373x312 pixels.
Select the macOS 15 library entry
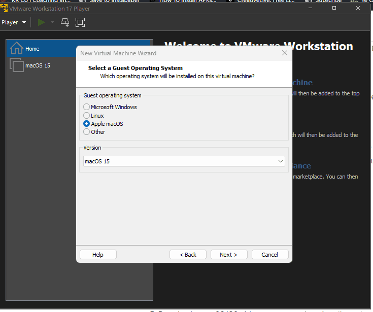38,65
